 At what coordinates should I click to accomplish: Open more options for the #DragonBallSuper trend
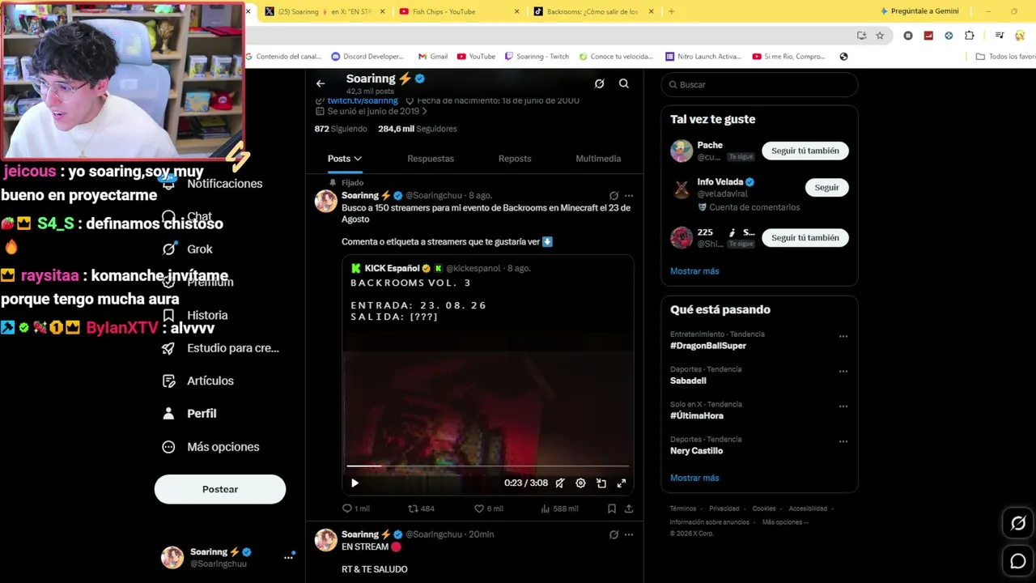pyautogui.click(x=843, y=336)
